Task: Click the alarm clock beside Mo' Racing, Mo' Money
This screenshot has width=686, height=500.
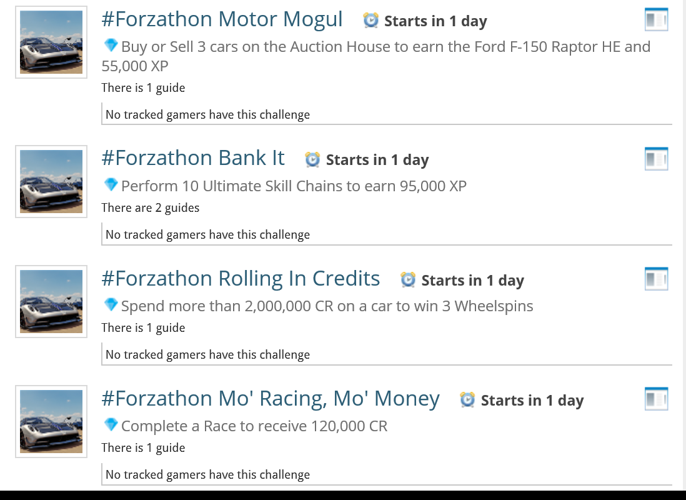Action: (x=467, y=399)
